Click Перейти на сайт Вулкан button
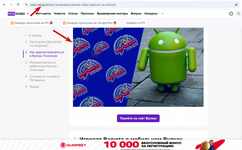This screenshot has width=242, height=150. 138,118
